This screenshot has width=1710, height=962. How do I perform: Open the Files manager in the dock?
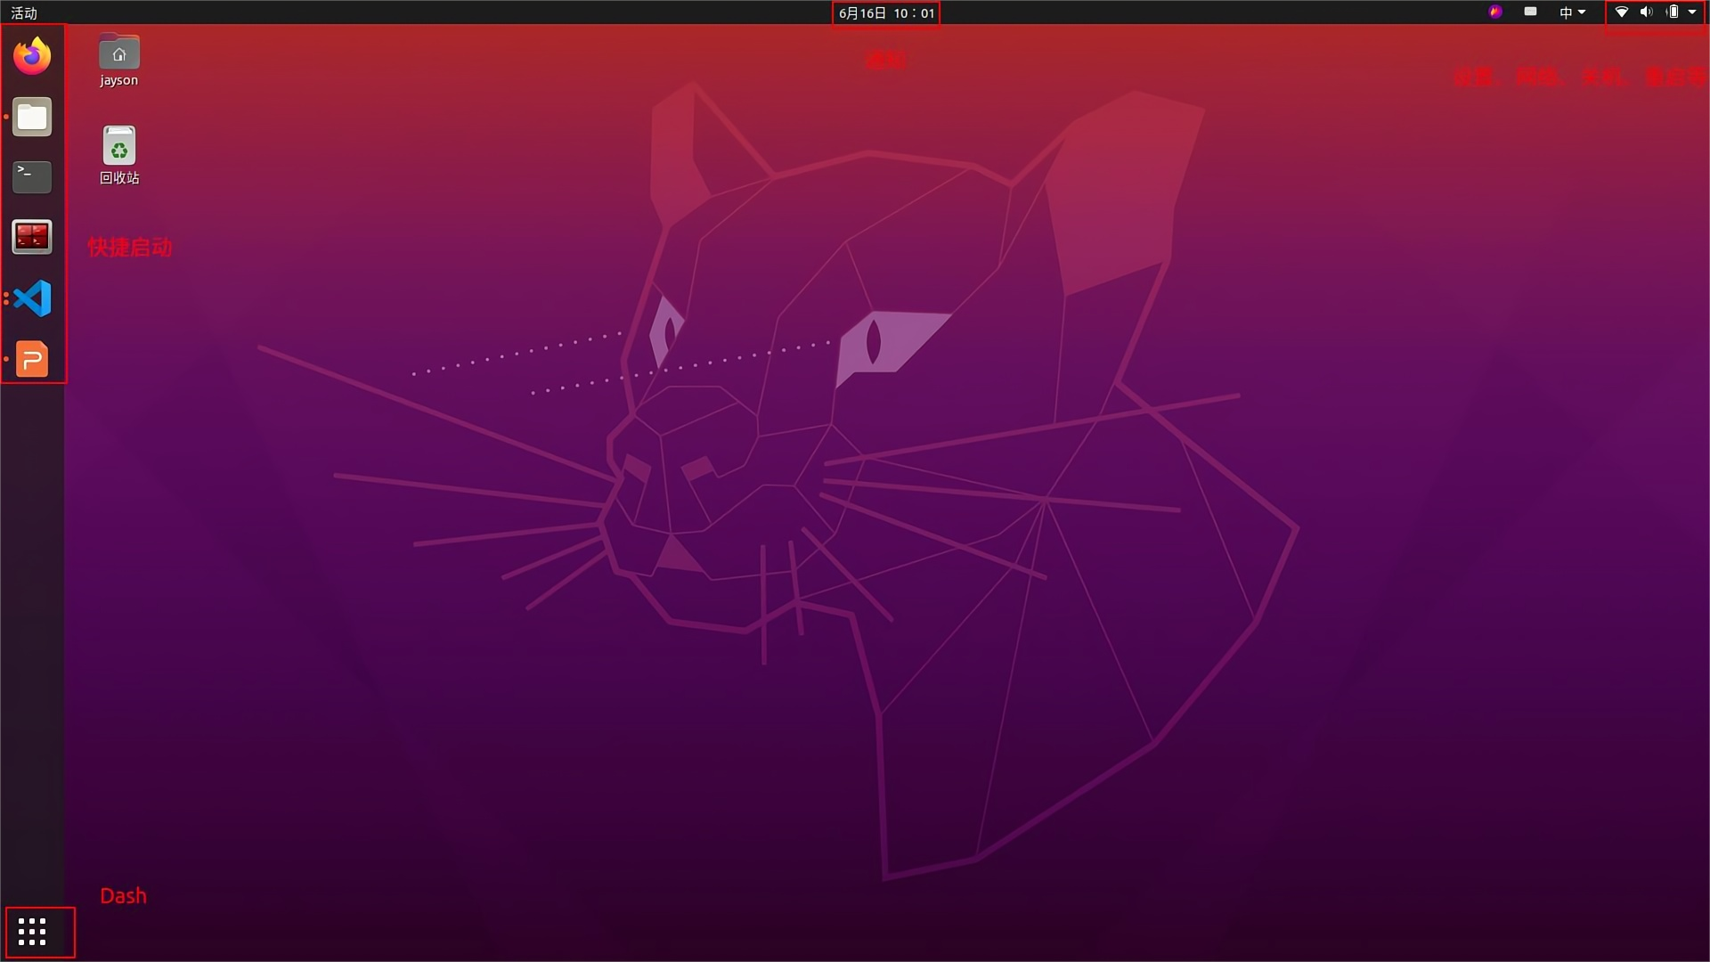pos(32,117)
